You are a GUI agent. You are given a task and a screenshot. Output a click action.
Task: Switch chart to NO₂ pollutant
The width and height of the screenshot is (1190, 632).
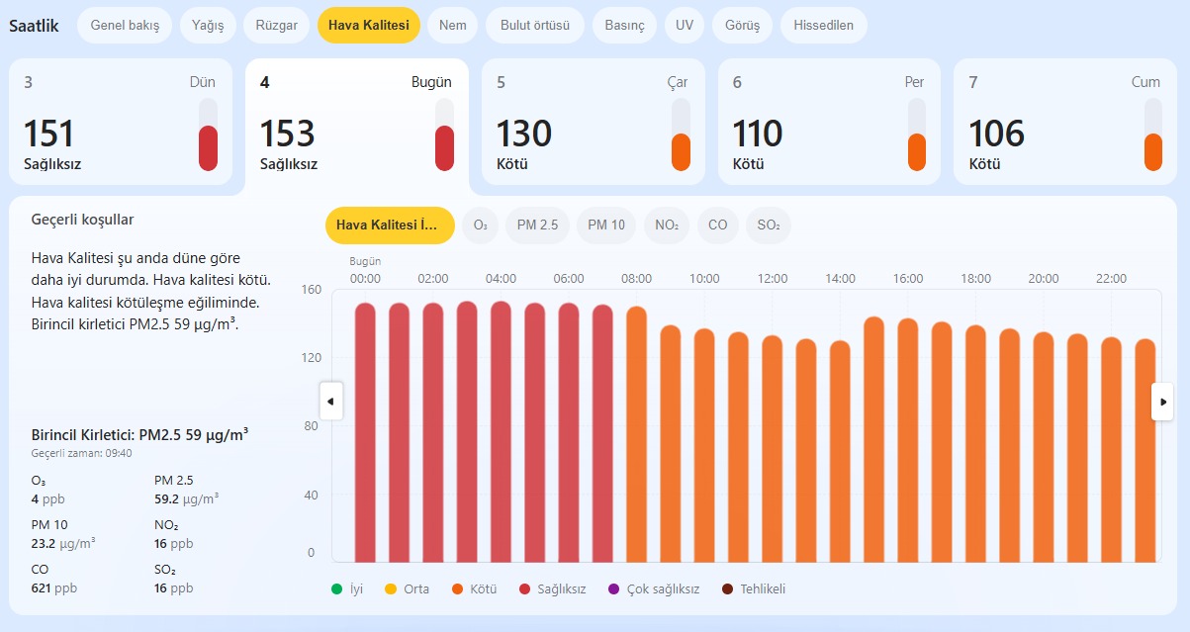coord(667,226)
